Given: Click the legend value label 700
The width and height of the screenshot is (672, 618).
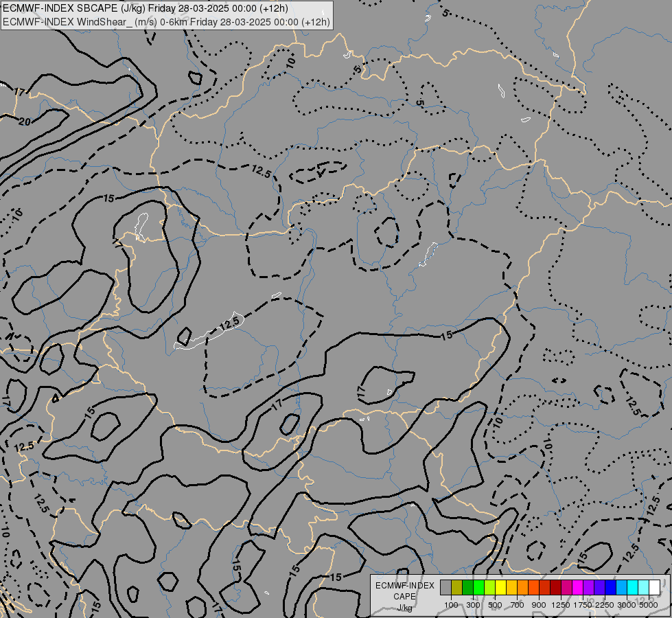Looking at the screenshot, I should (x=518, y=605).
